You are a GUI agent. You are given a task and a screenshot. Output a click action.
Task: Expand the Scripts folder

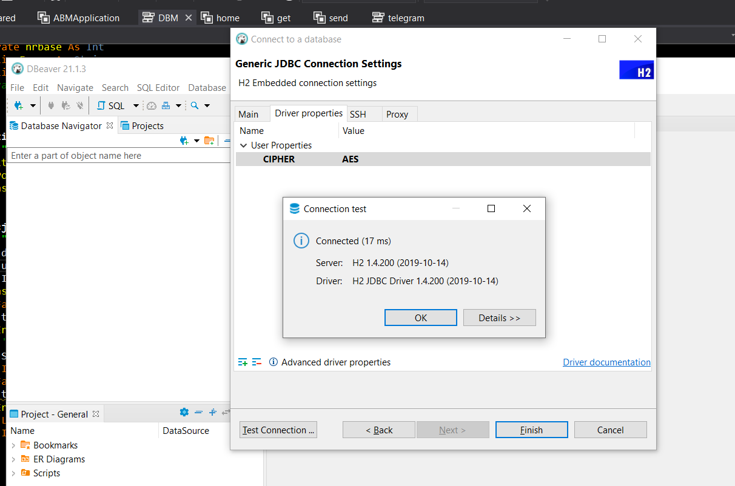[x=13, y=473]
